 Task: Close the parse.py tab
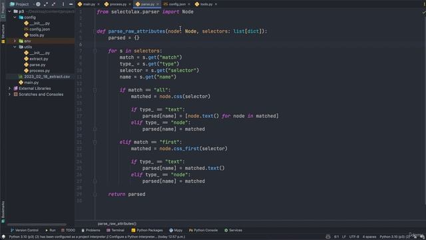click(x=158, y=4)
